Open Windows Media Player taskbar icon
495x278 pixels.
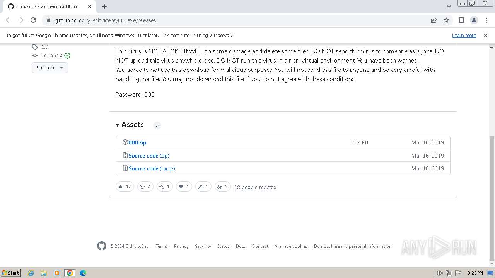click(57, 273)
